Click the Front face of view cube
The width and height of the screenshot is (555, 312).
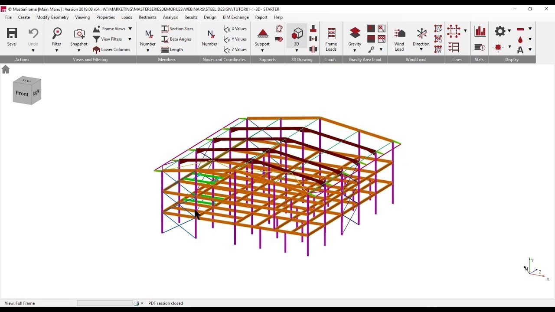pos(22,94)
